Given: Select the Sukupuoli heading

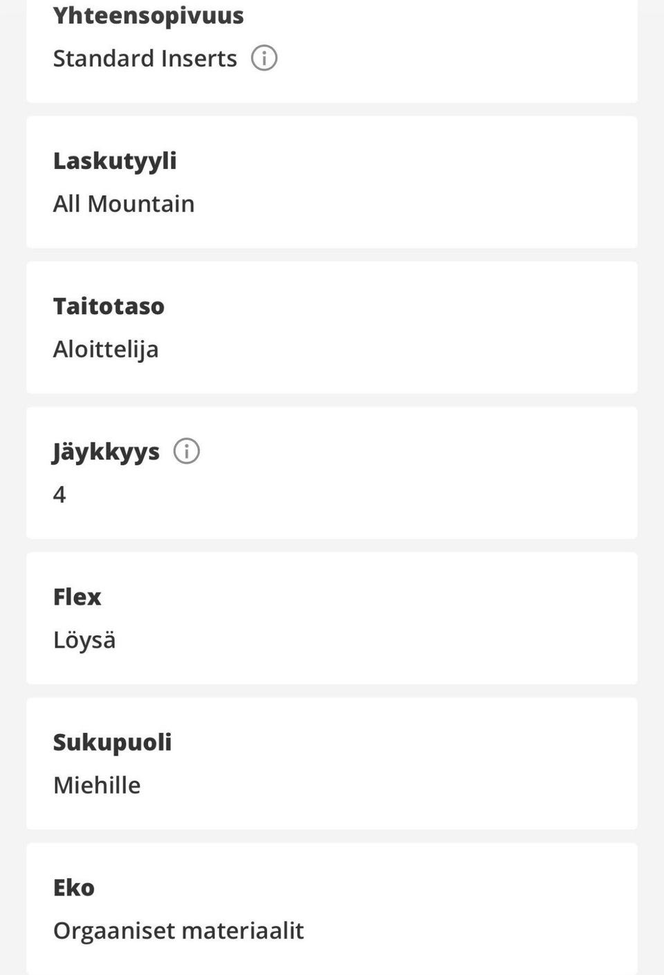Looking at the screenshot, I should 112,742.
